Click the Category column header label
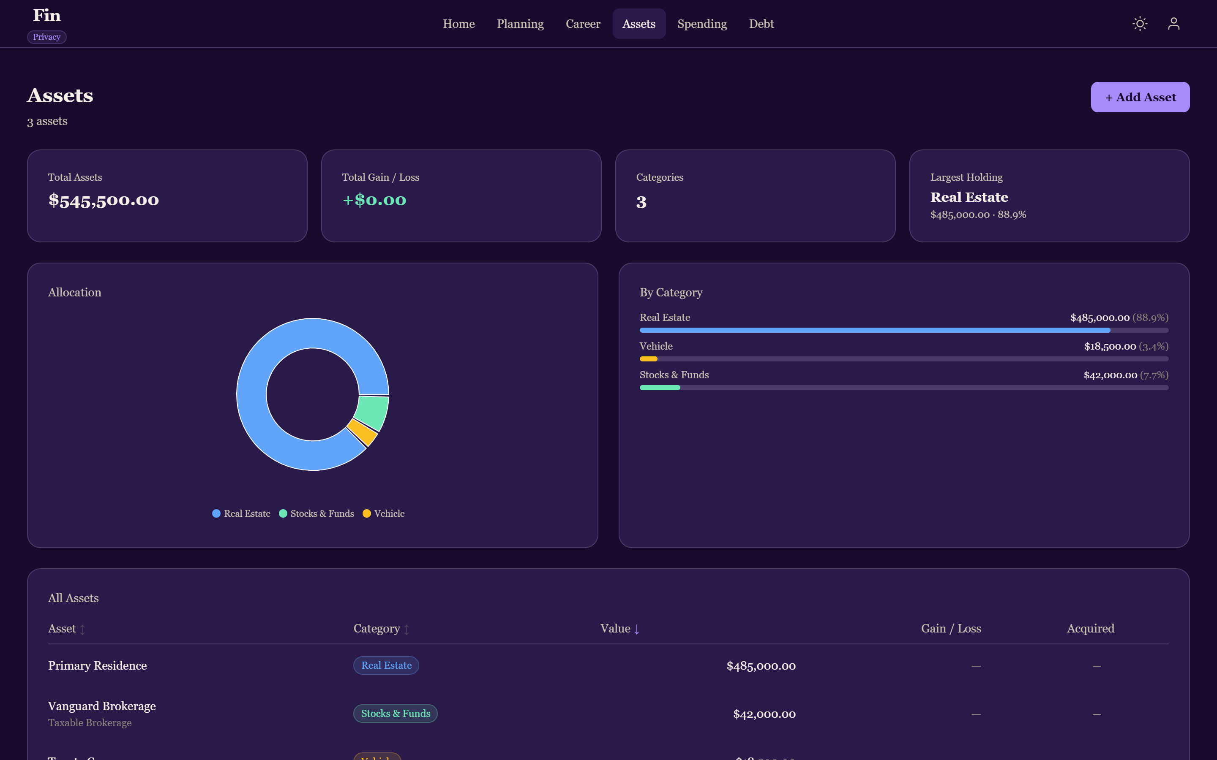Image resolution: width=1217 pixels, height=760 pixels. click(377, 629)
